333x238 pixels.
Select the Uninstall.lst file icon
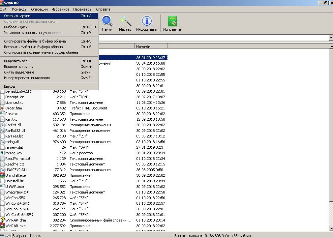(2, 181)
